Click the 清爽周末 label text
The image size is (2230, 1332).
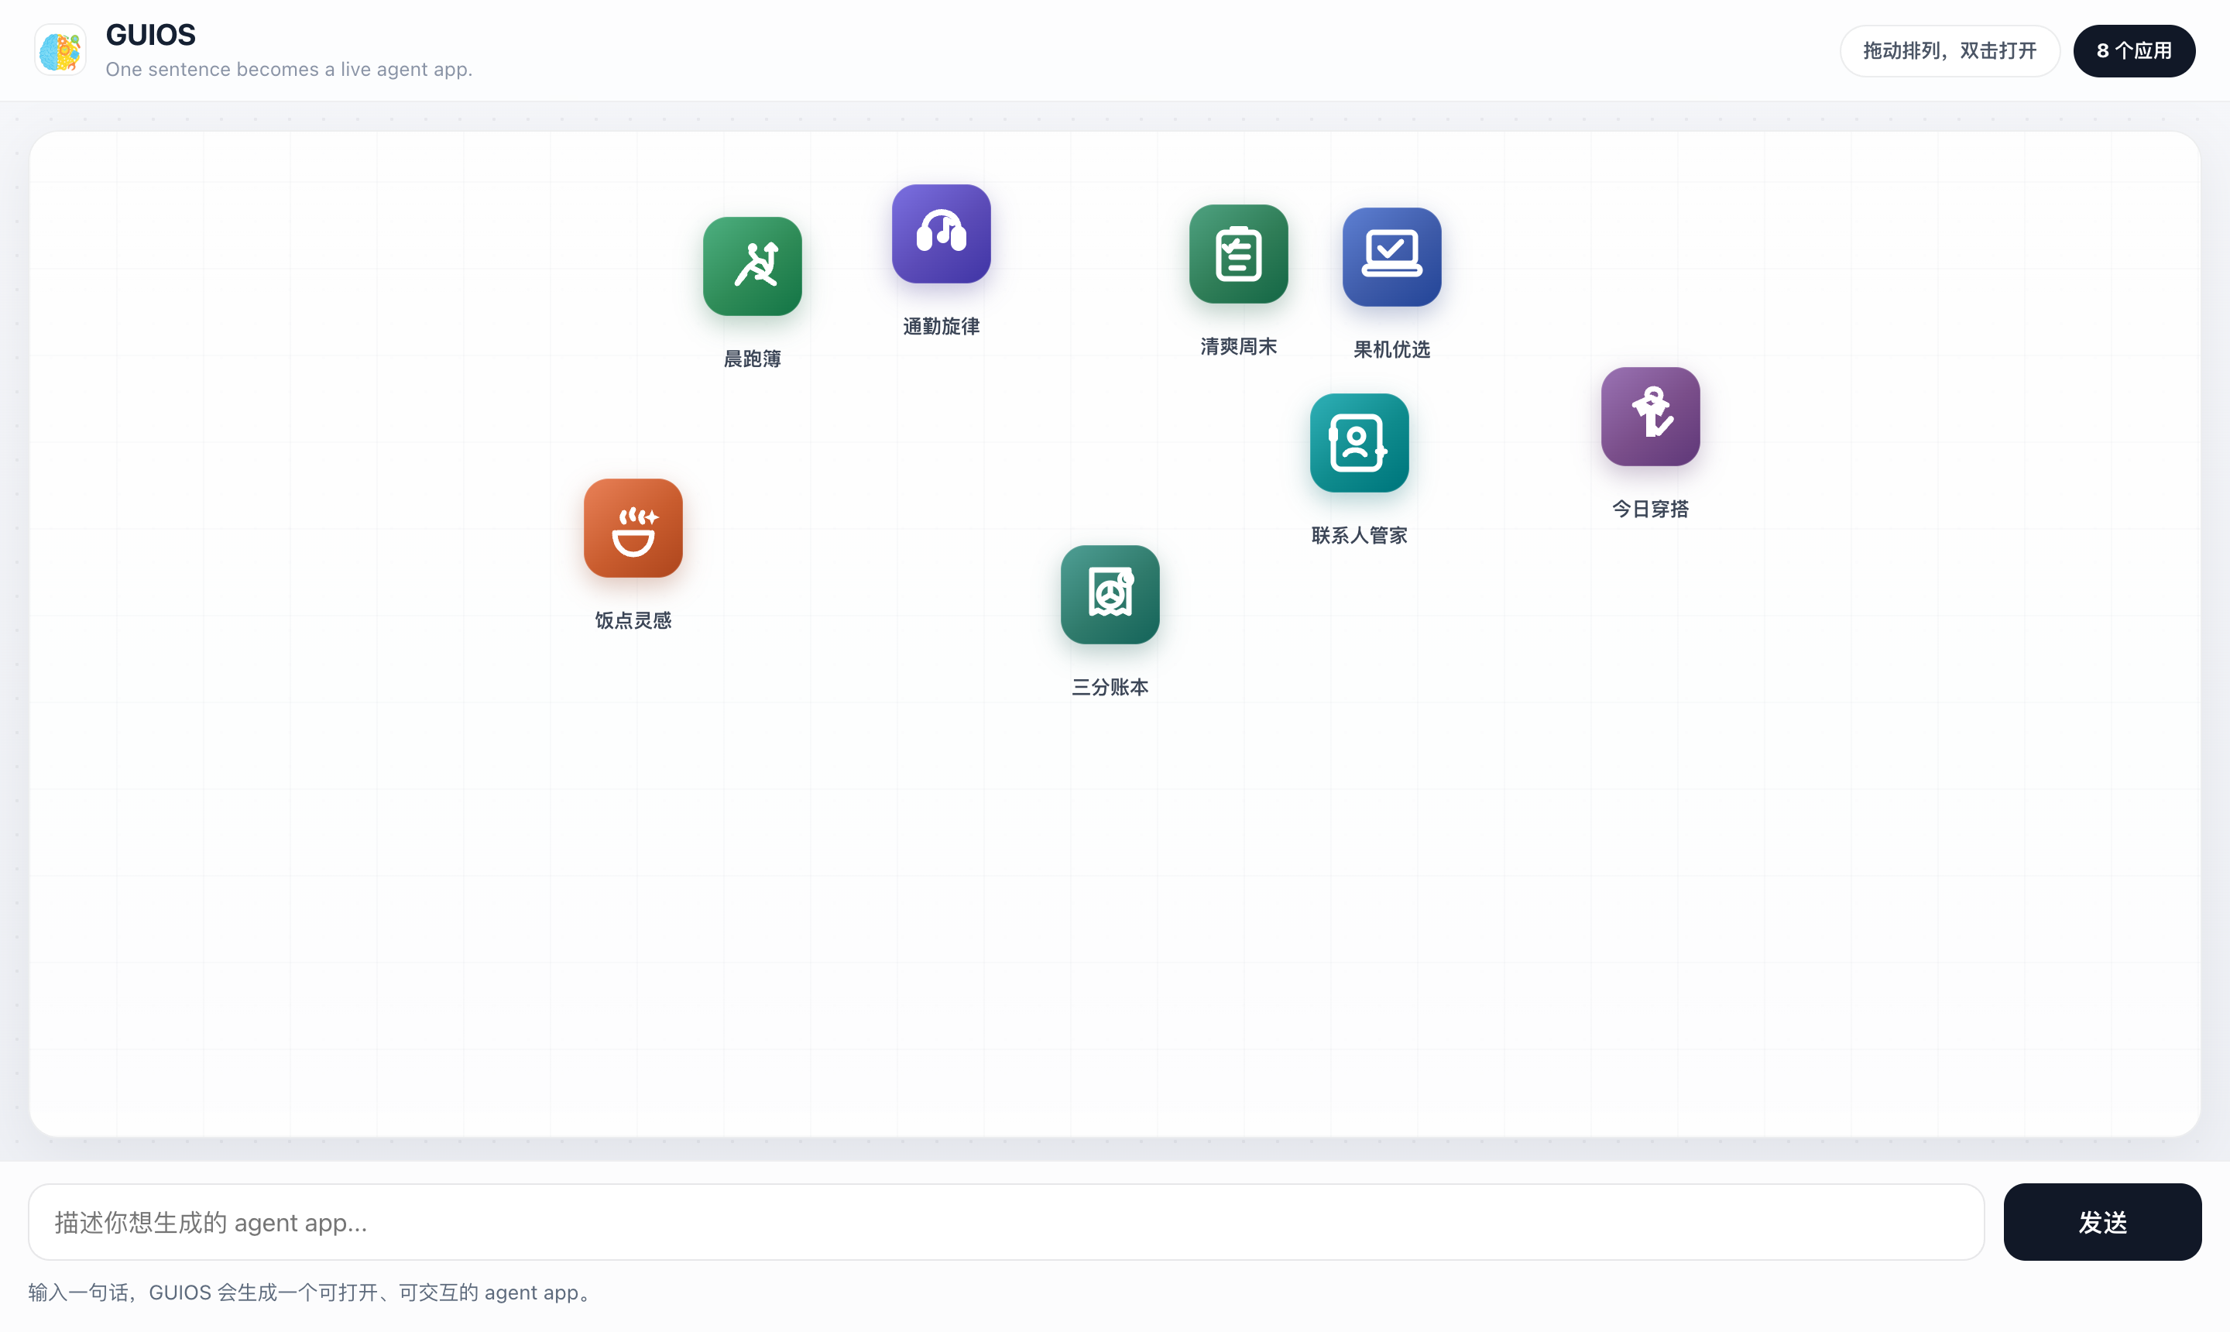coord(1238,346)
